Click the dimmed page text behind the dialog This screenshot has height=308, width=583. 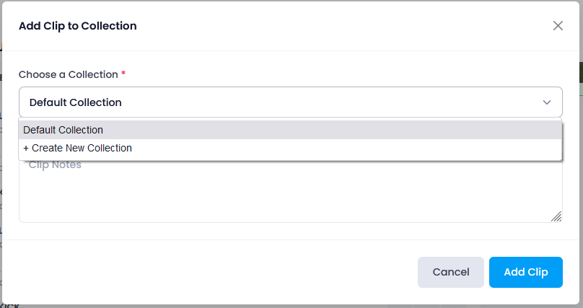click(x=10, y=306)
